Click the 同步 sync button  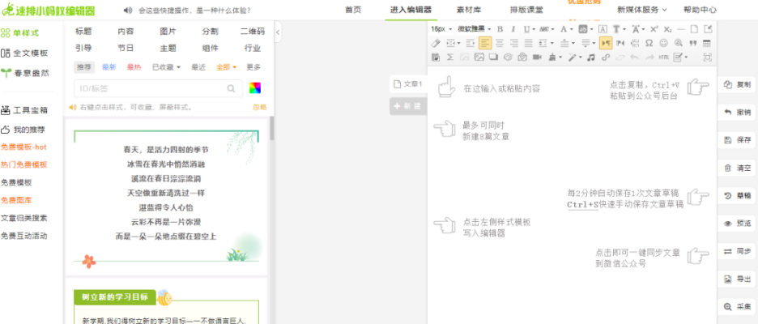point(738,251)
